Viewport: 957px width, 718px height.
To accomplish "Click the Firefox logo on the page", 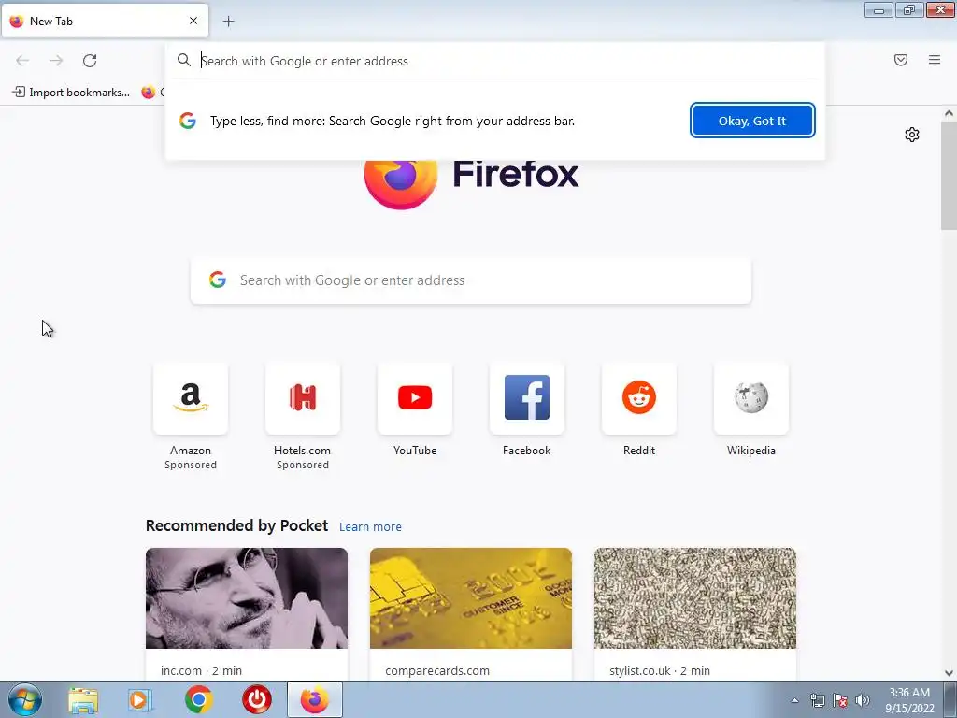I will [x=401, y=183].
